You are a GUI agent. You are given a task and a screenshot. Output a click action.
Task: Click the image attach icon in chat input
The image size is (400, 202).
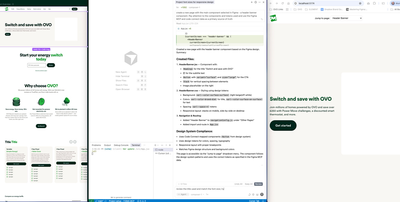pyautogui.click(x=257, y=194)
